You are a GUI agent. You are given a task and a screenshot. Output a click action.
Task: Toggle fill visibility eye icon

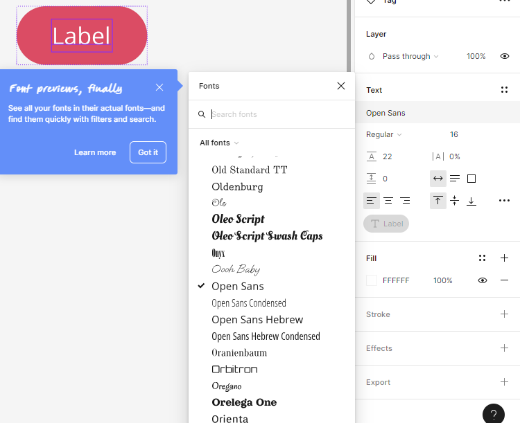click(x=482, y=280)
